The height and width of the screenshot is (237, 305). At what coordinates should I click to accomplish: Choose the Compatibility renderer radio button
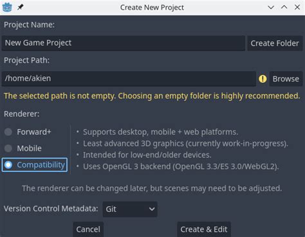click(35, 165)
